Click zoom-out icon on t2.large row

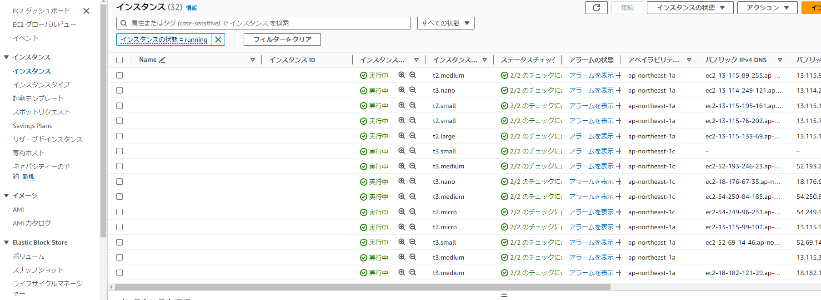[412, 136]
